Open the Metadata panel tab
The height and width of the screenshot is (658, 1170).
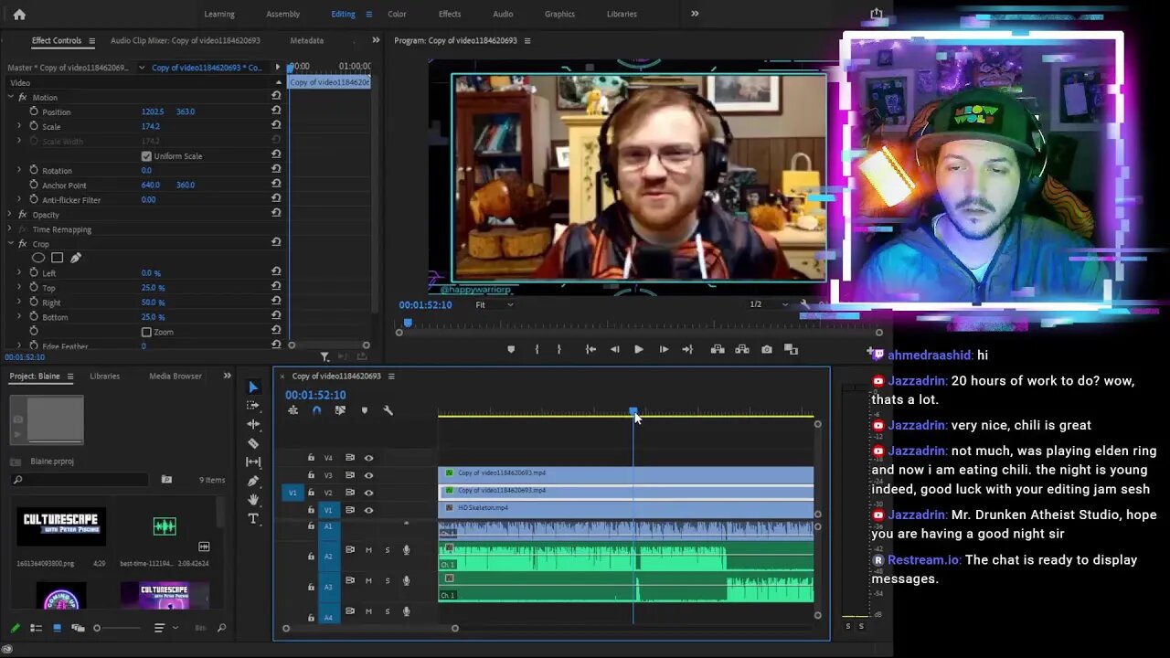pyautogui.click(x=307, y=40)
